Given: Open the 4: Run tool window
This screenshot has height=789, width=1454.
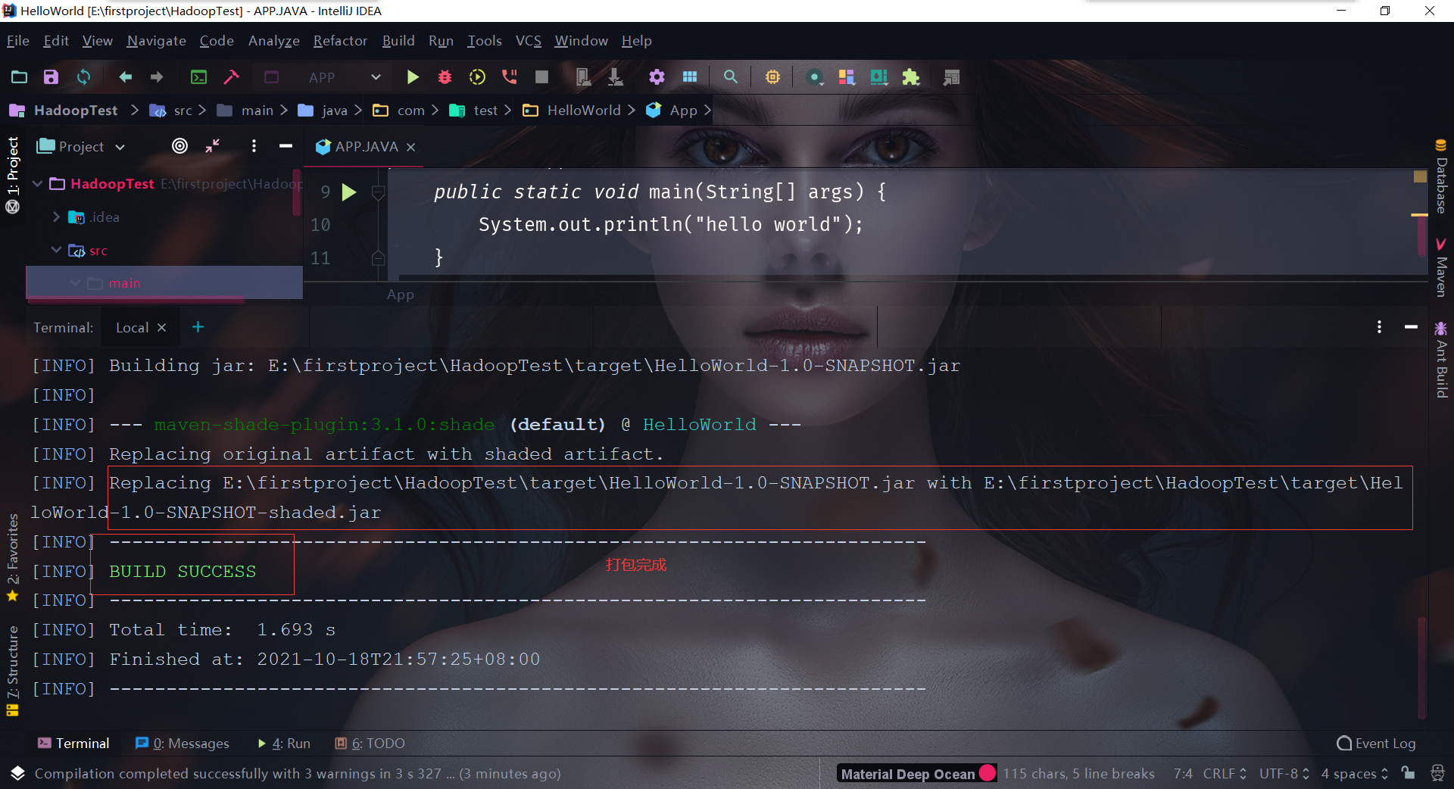Looking at the screenshot, I should pyautogui.click(x=284, y=744).
